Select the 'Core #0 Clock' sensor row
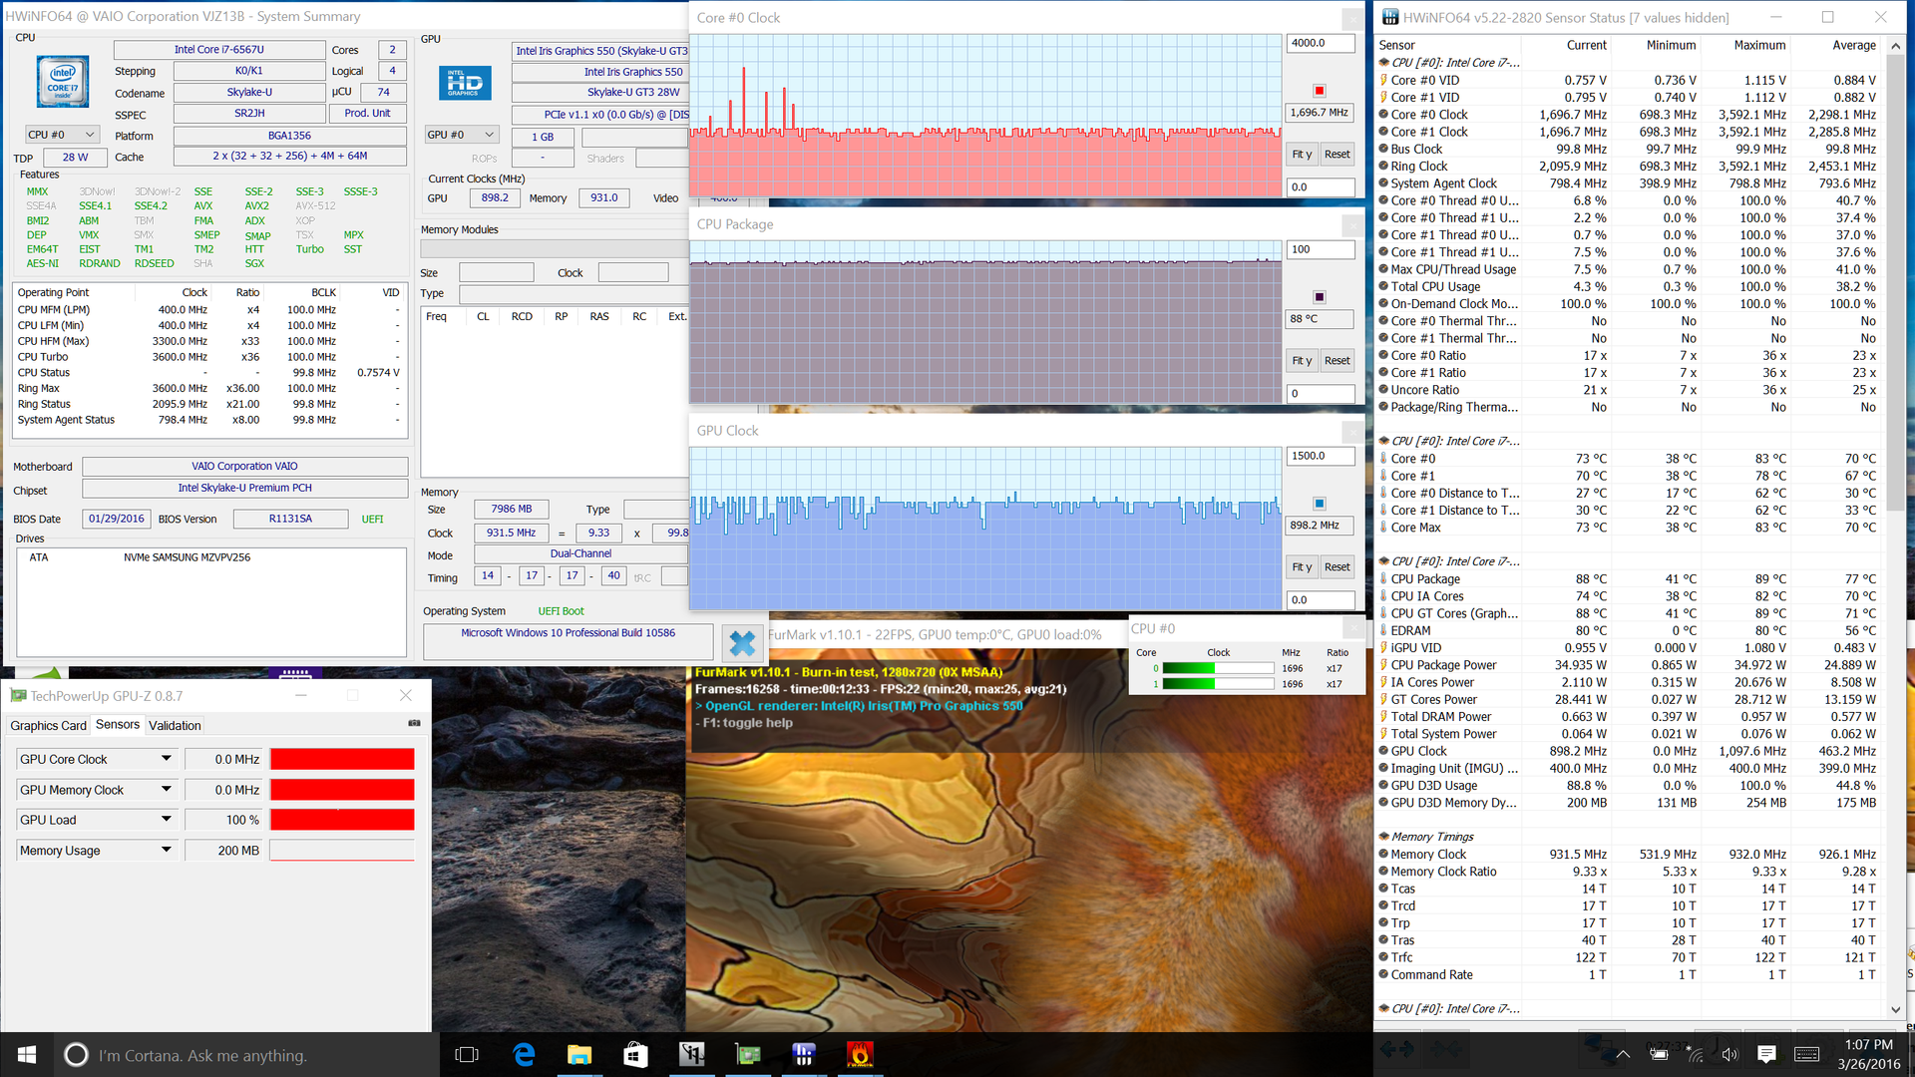This screenshot has width=1915, height=1077. click(x=1628, y=115)
